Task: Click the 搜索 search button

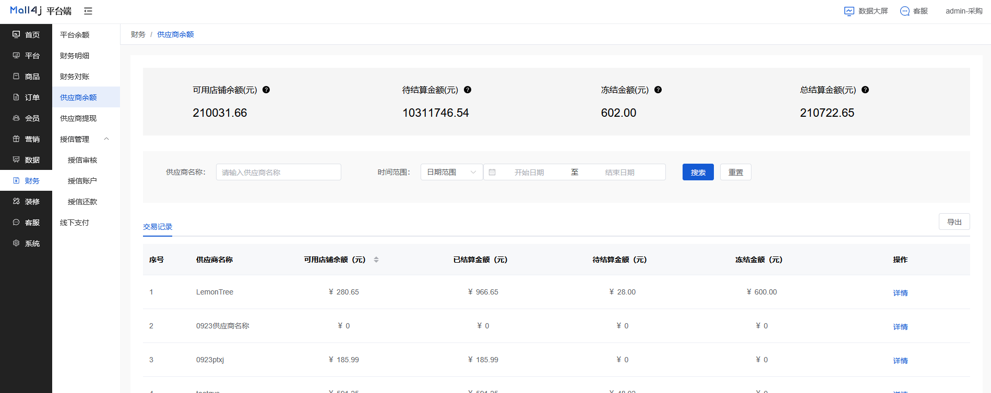Action: coord(698,172)
